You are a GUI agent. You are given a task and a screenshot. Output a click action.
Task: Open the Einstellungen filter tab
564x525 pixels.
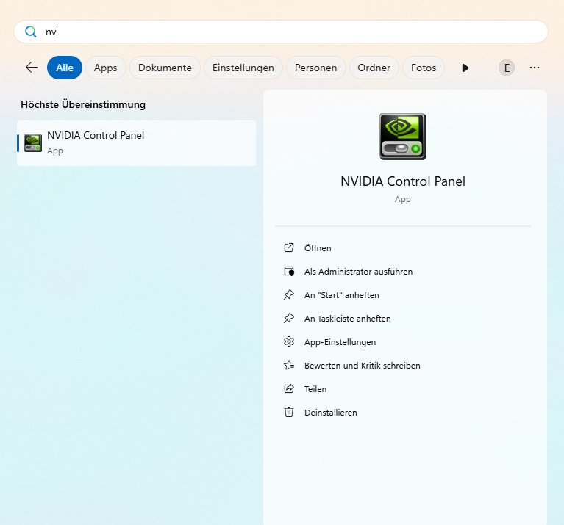pos(243,68)
